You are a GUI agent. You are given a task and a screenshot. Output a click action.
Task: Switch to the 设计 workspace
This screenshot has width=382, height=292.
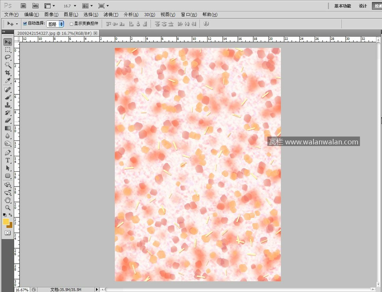coord(363,6)
